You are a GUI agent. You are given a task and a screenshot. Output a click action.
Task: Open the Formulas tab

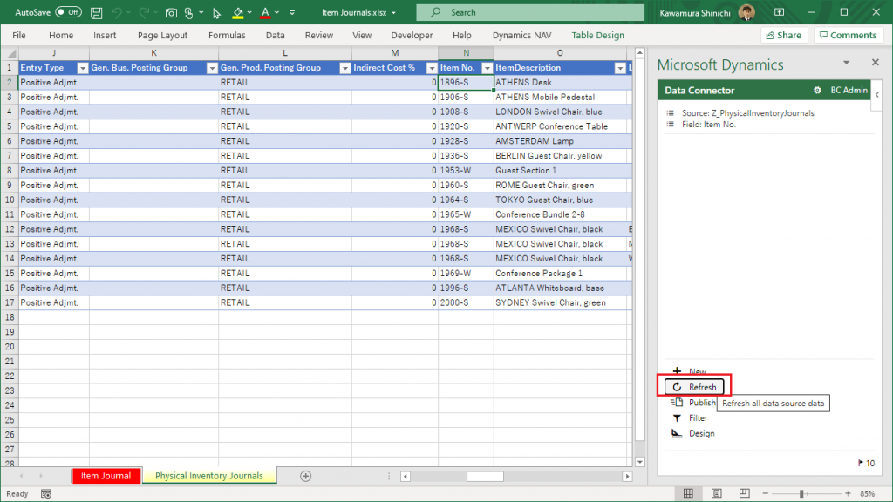(x=227, y=35)
